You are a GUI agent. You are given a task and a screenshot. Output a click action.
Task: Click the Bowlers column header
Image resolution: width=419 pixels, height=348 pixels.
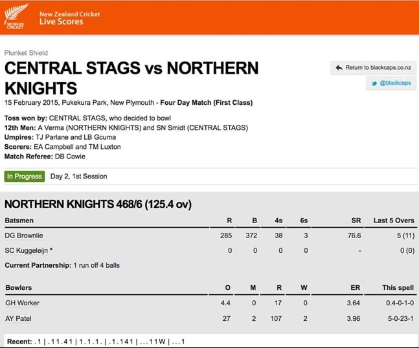click(x=19, y=288)
